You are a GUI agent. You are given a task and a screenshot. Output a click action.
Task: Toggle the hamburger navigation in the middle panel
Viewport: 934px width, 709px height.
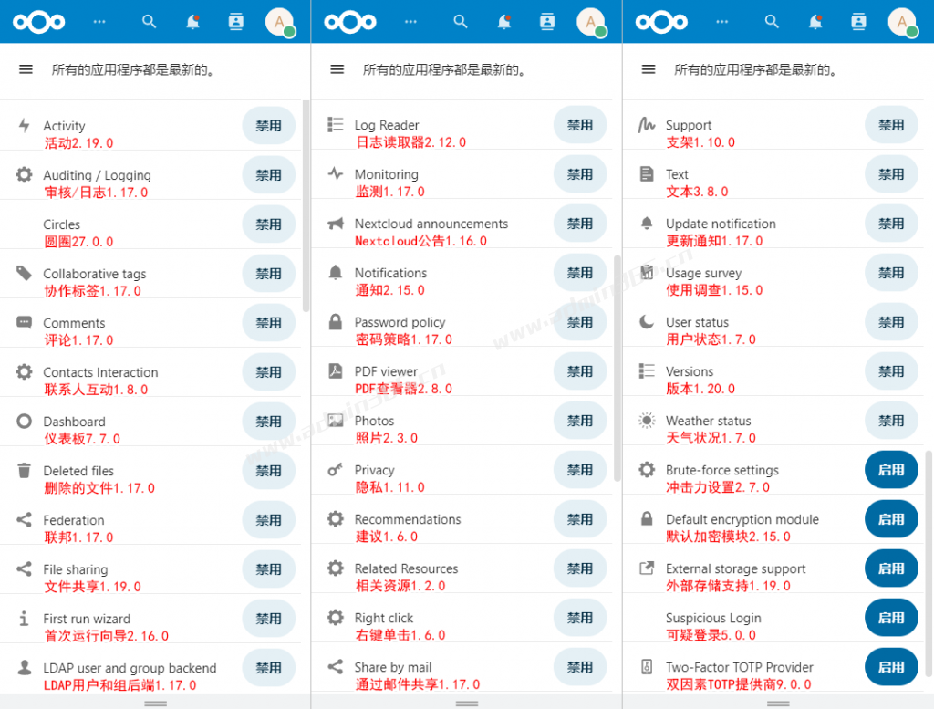click(x=337, y=69)
